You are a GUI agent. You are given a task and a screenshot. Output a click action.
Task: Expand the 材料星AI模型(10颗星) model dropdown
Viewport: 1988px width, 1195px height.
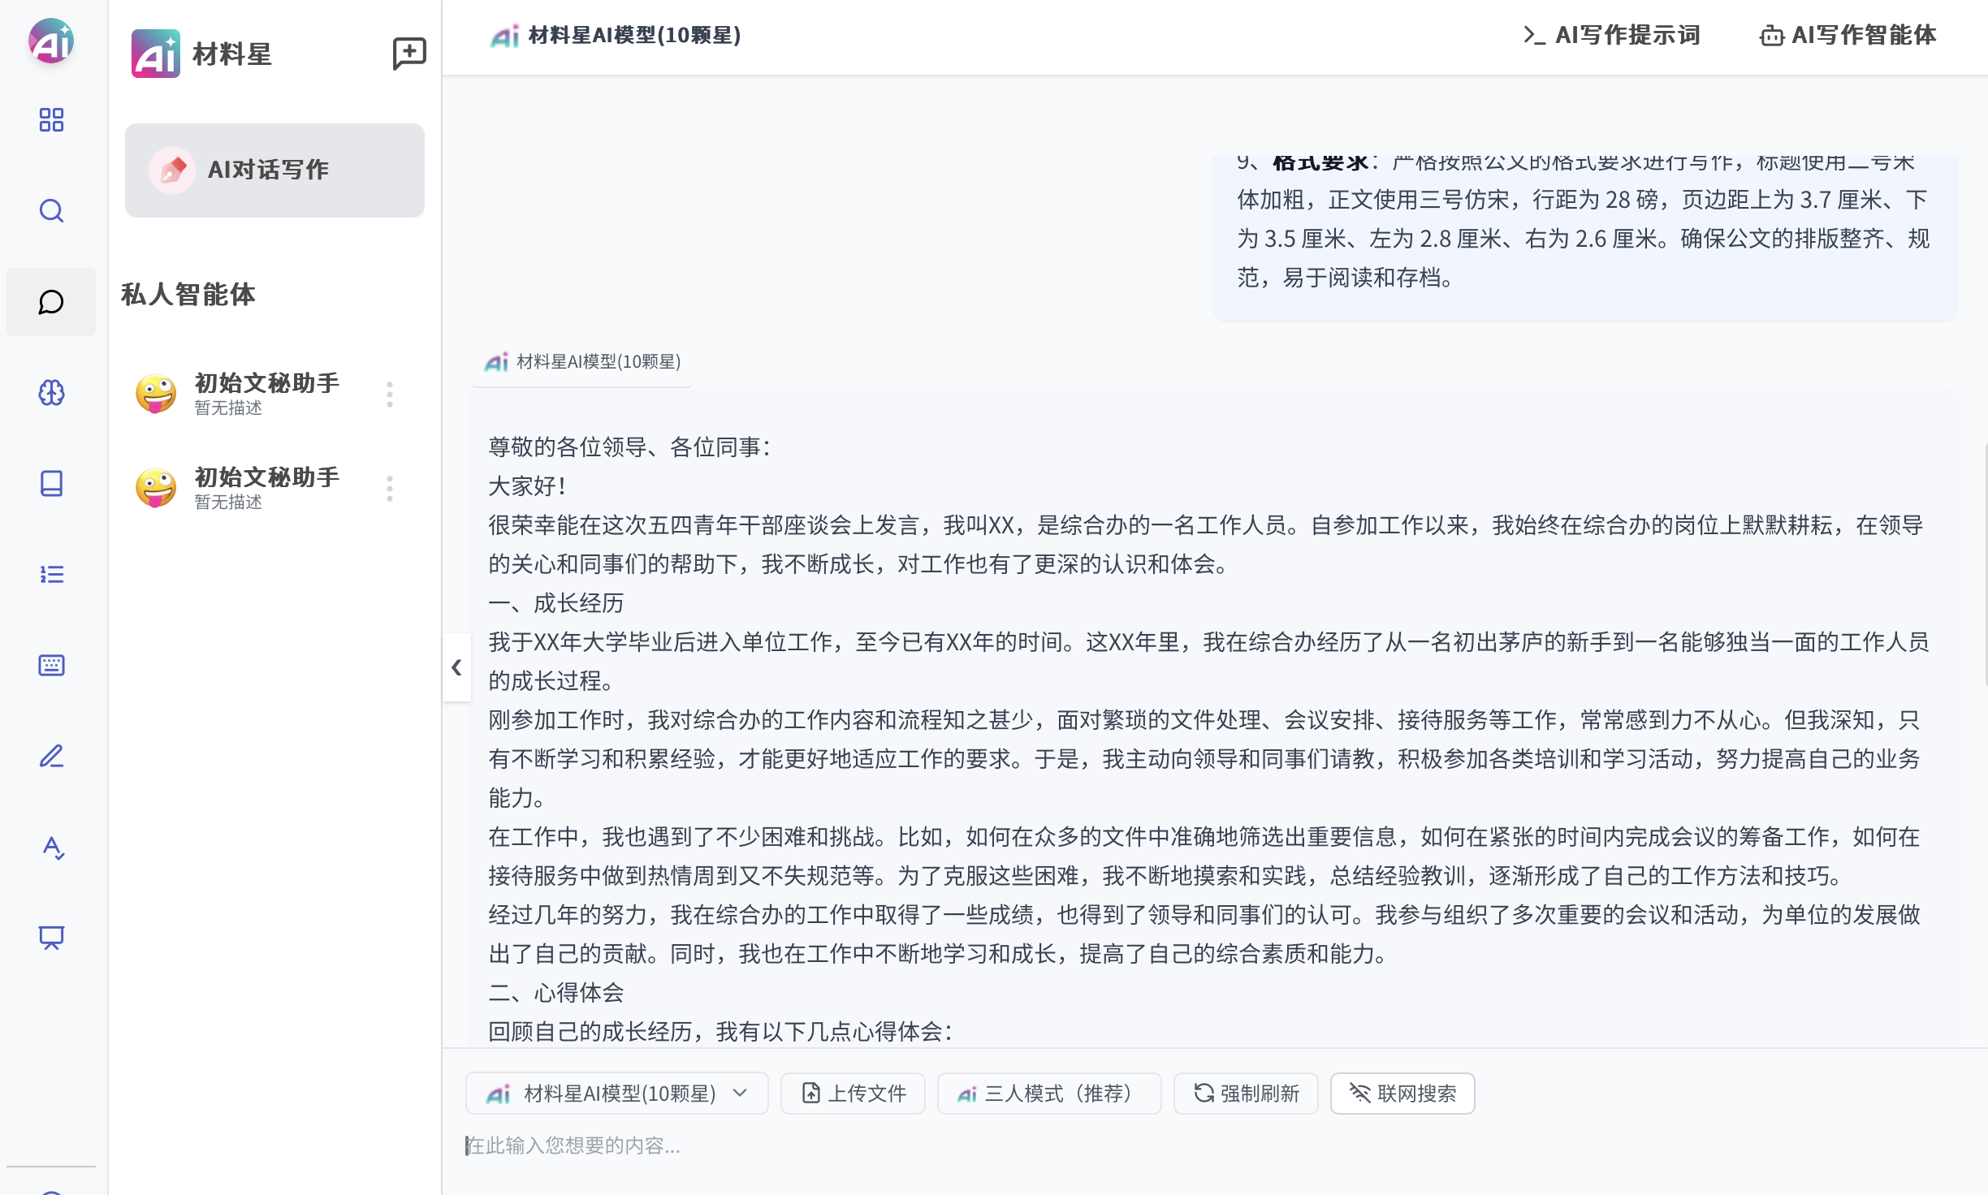[x=616, y=1094]
